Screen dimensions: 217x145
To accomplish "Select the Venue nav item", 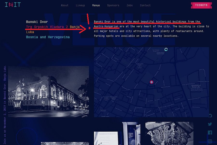I will coord(96,5).
